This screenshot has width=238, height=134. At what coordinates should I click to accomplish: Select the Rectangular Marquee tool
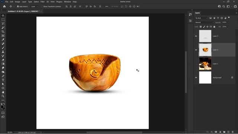pyautogui.click(x=3, y=20)
